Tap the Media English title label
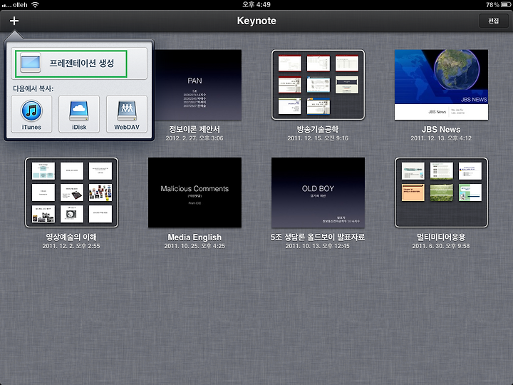513x385 pixels. click(195, 237)
